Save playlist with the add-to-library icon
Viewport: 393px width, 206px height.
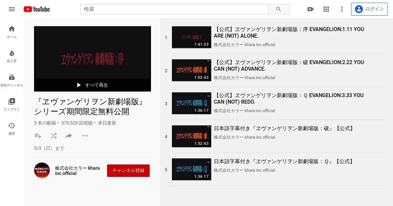click(x=38, y=136)
